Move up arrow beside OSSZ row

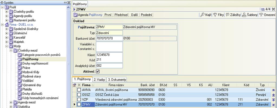click(x=273, y=95)
